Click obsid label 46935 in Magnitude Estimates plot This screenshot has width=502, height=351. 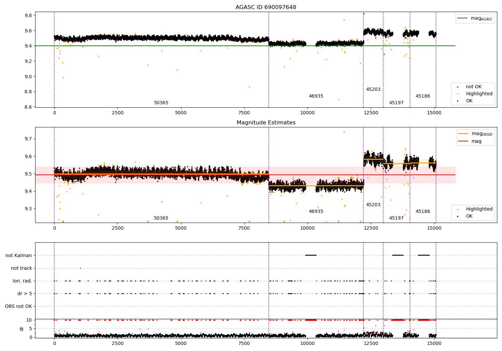click(x=316, y=211)
